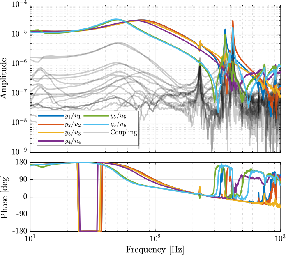The image size is (286, 255).
Task: Click the 10^2 frequency tick label
Action: pyautogui.click(x=155, y=238)
